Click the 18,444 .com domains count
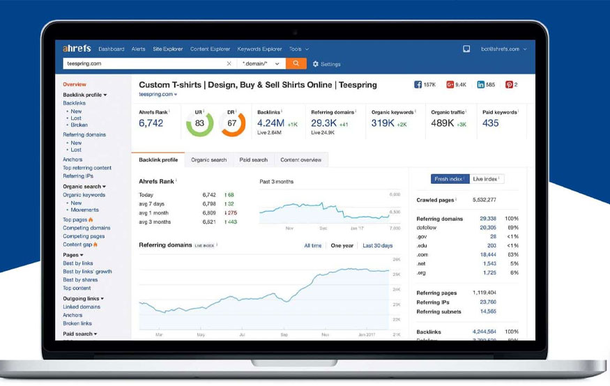 point(488,254)
